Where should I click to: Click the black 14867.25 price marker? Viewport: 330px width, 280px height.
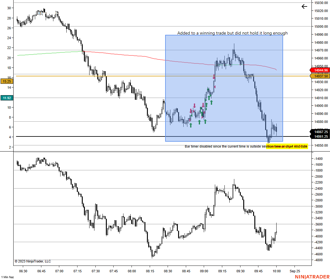pyautogui.click(x=320, y=132)
